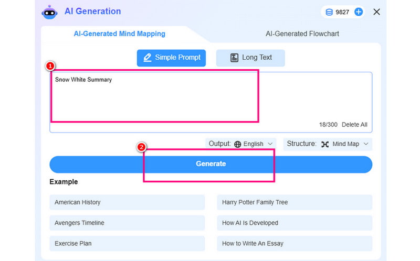Close the AI Generation dialog

376,12
